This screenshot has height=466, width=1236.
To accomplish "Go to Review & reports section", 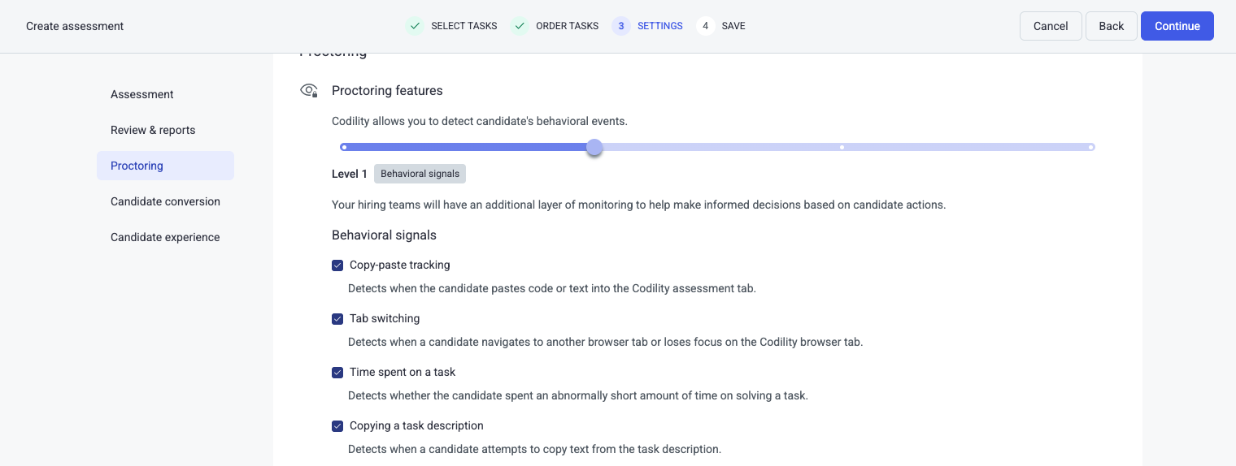I will click(x=165, y=130).
